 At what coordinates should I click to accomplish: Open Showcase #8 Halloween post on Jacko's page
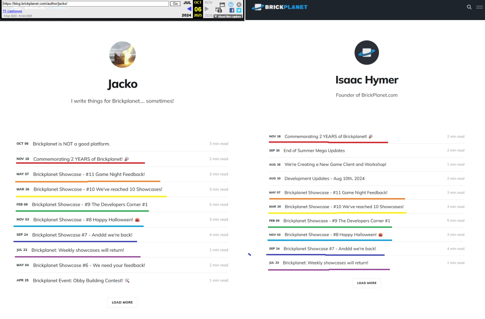(x=86, y=220)
